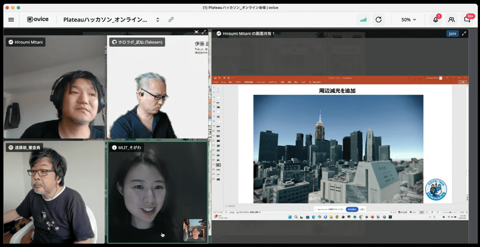
Task: Select the 遠藤諭_審査員 video tile
Action: point(54,193)
